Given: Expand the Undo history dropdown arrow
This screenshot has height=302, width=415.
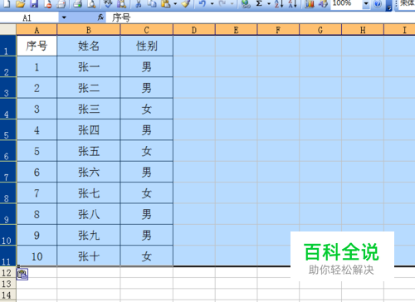Looking at the screenshot, I should pyautogui.click(x=212, y=3).
